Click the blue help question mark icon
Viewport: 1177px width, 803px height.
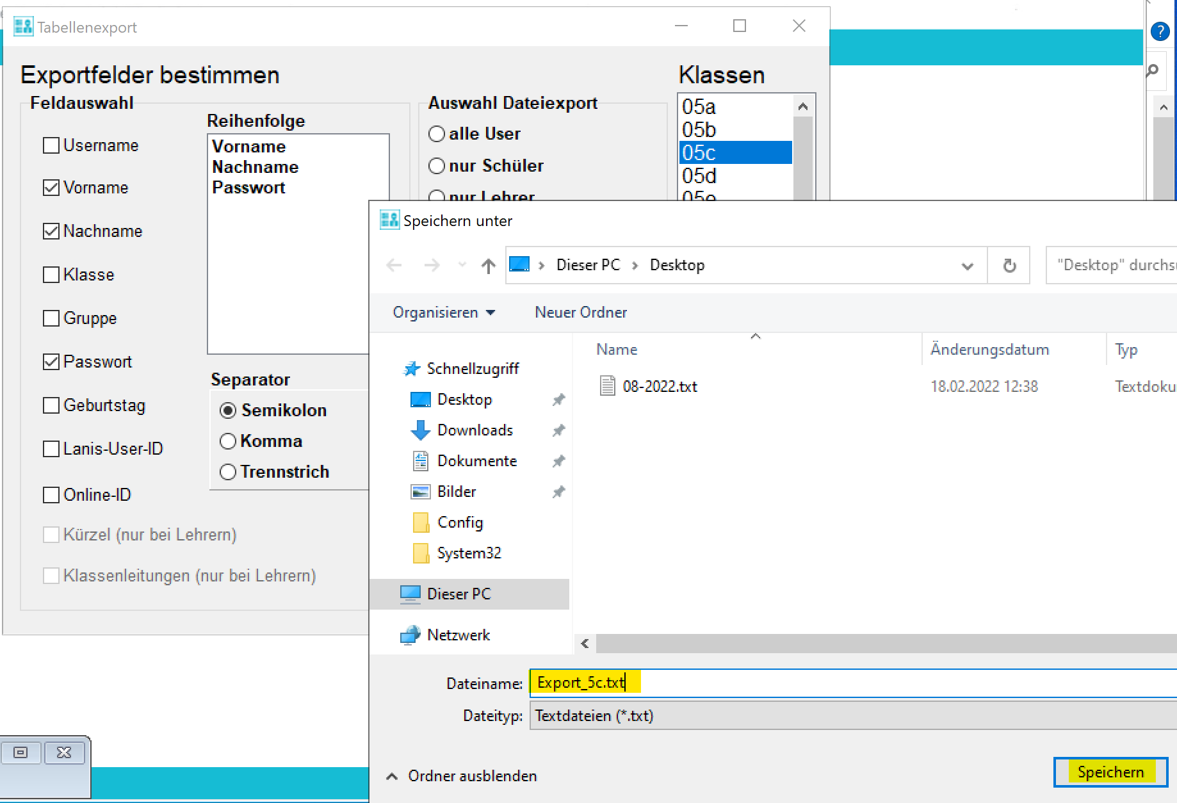pos(1160,31)
